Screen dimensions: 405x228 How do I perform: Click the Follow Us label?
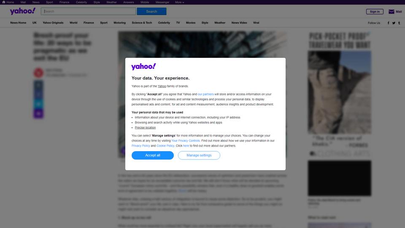(374, 23)
